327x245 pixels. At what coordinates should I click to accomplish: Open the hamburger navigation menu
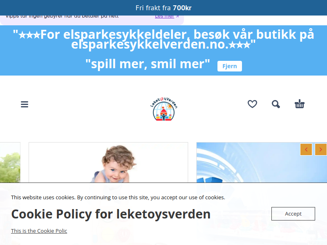click(25, 104)
